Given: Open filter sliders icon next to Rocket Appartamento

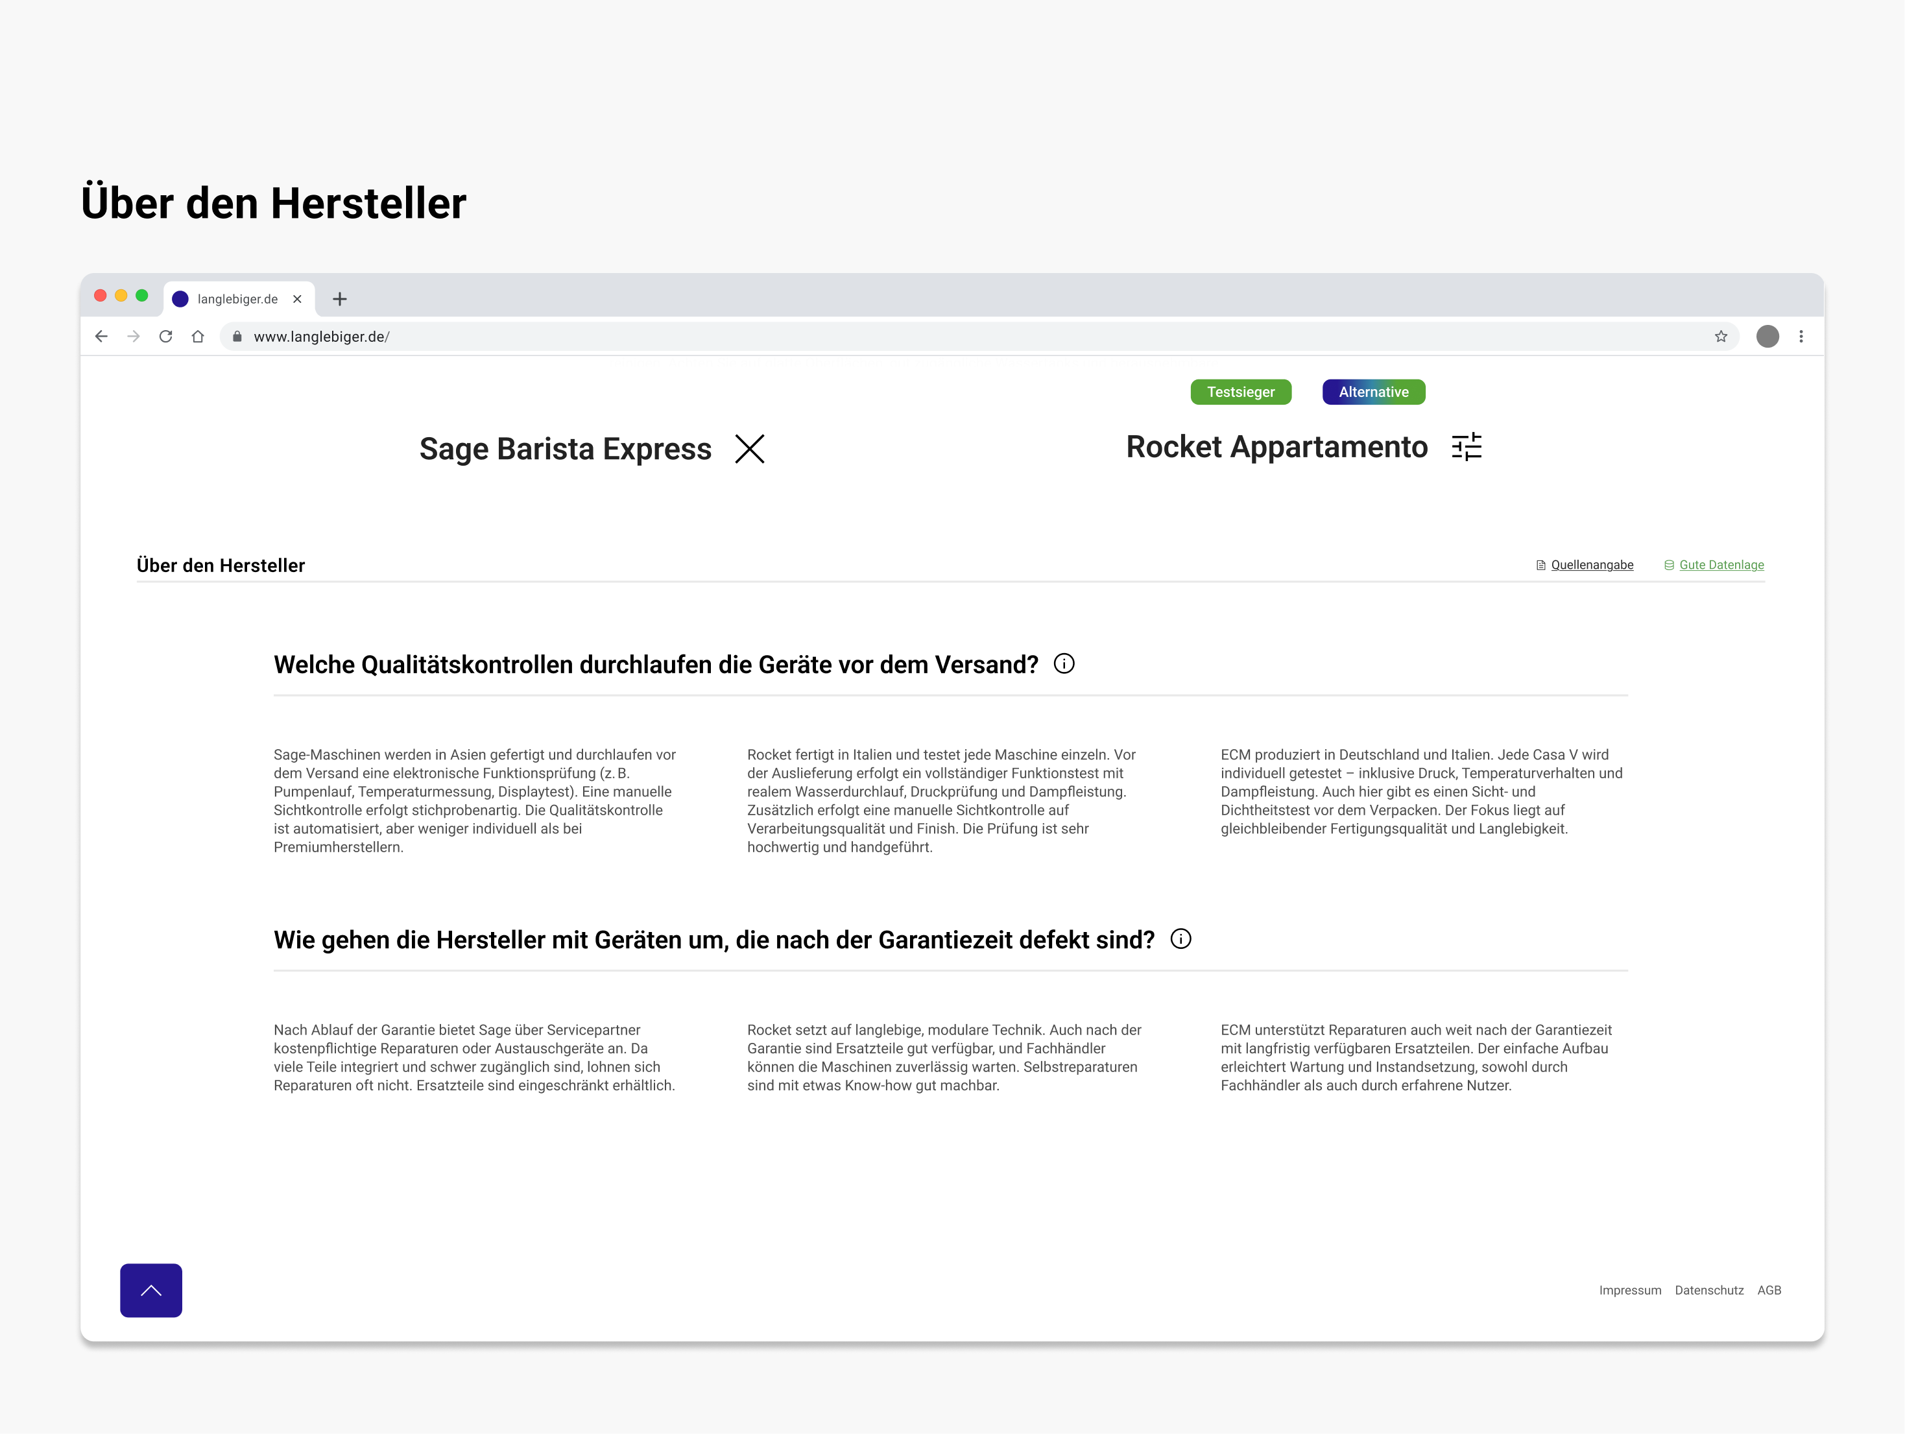Looking at the screenshot, I should [1466, 446].
